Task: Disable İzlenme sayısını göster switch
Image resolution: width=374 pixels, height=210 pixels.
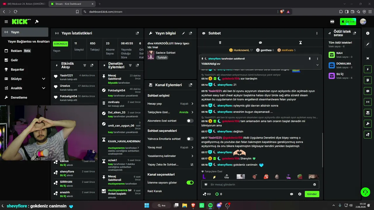Action: click(190, 183)
